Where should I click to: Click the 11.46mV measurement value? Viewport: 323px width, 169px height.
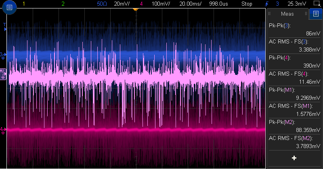tap(310, 82)
